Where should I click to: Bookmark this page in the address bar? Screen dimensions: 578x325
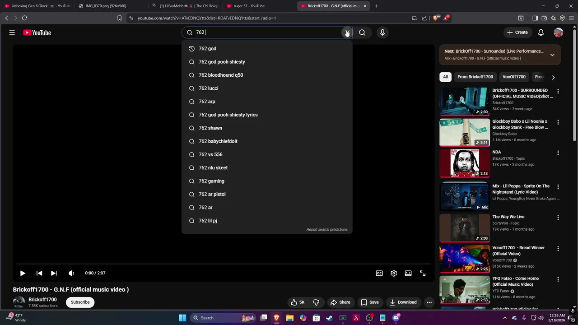[x=119, y=18]
